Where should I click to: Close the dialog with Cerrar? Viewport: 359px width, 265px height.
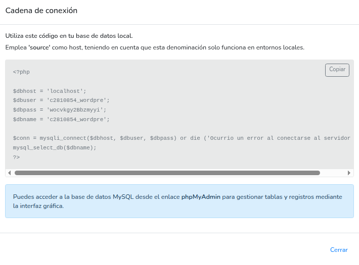point(339,250)
